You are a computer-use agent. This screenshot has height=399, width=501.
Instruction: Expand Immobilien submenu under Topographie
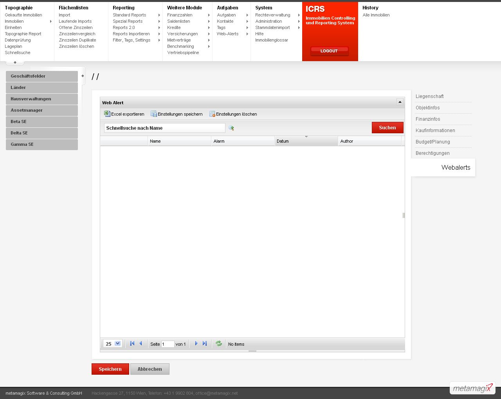point(51,21)
